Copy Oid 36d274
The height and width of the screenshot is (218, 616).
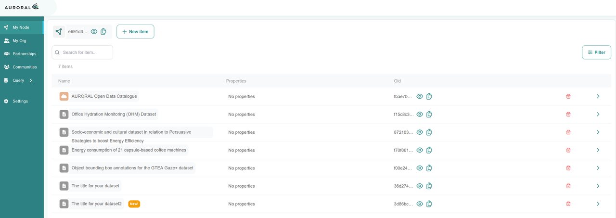(429, 186)
